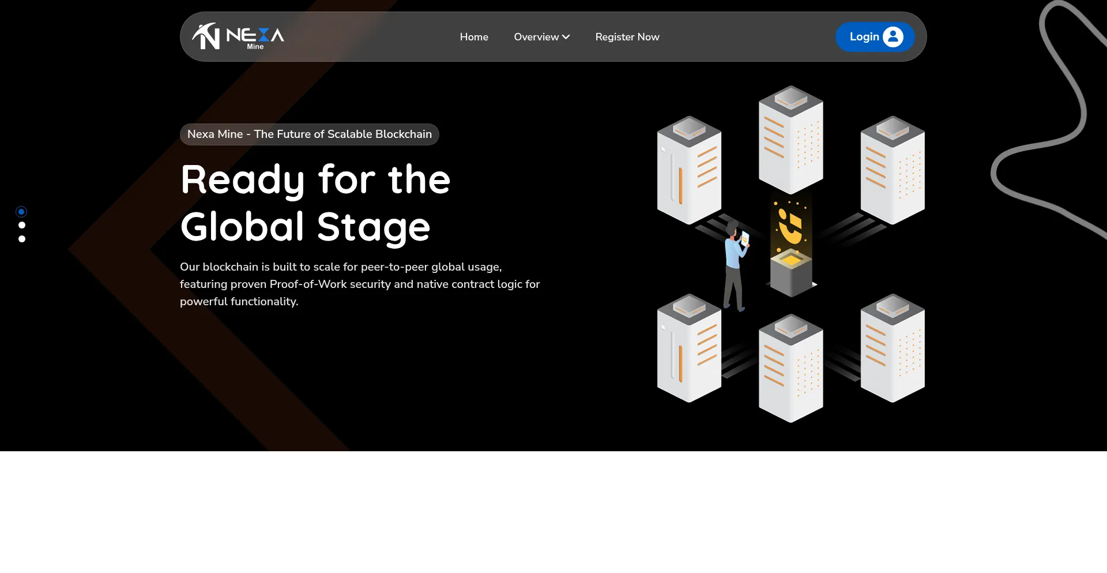Open the Register Now page

[627, 37]
